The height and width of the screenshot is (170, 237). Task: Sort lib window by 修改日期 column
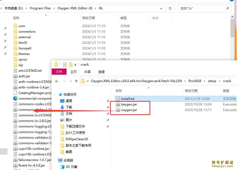click(x=89, y=18)
